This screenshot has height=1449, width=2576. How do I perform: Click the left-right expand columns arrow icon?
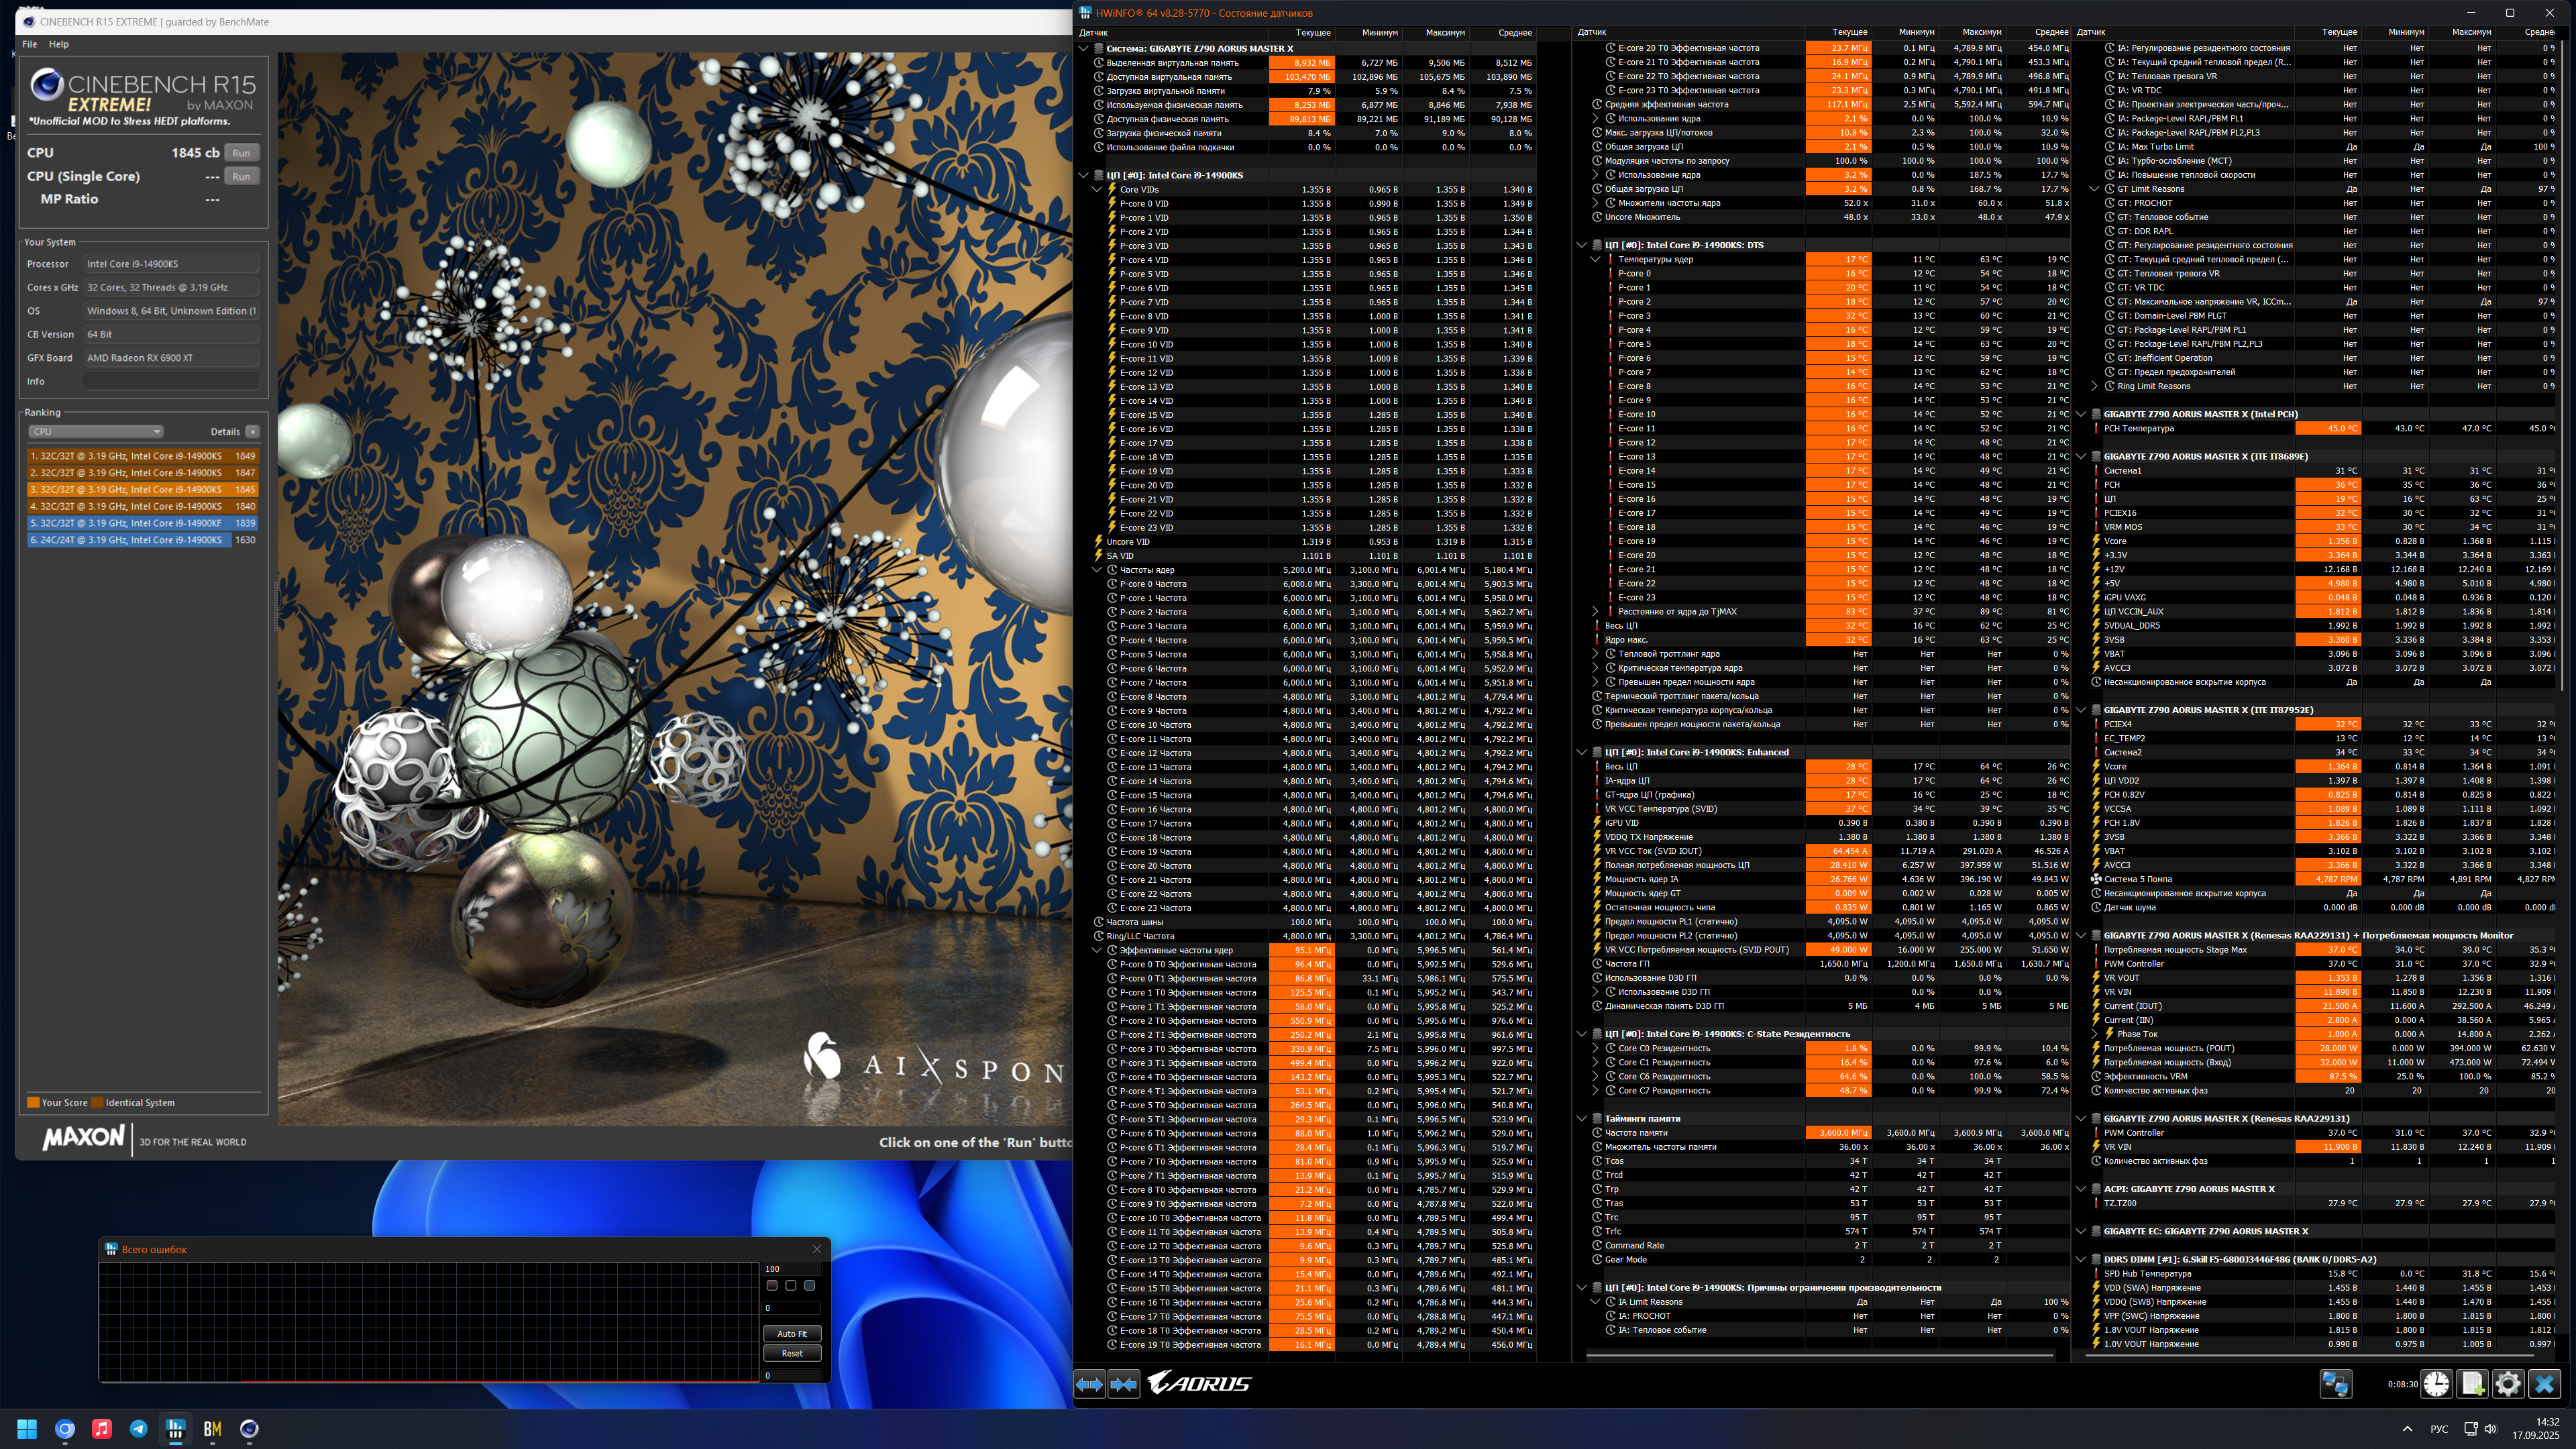tap(1089, 1384)
